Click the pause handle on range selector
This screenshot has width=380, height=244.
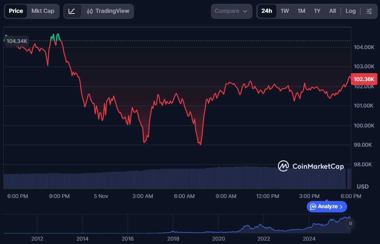pos(350,224)
